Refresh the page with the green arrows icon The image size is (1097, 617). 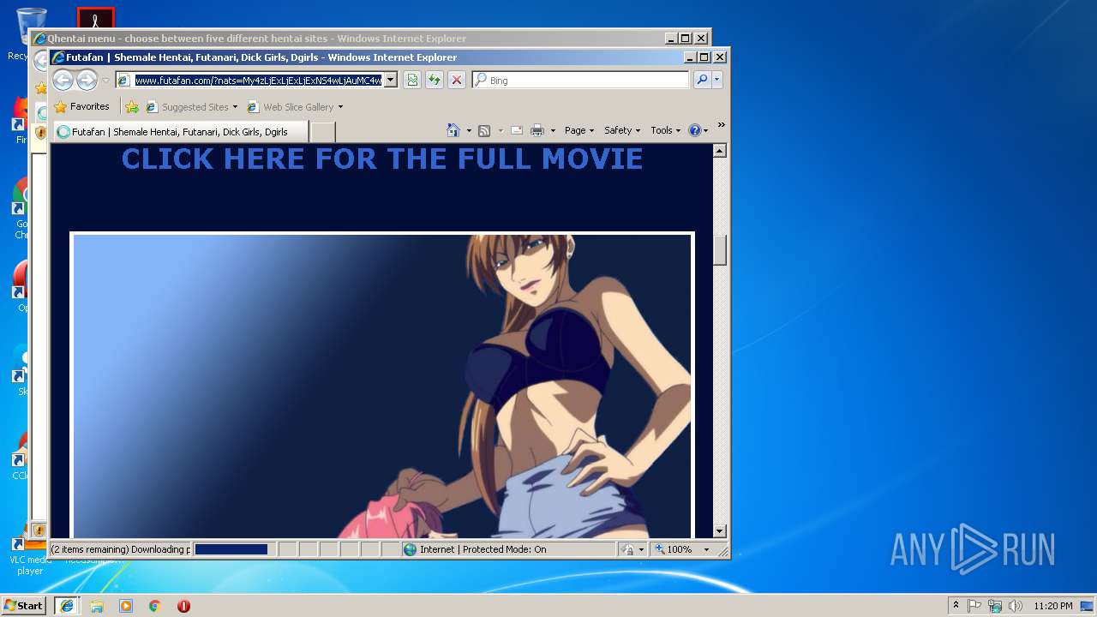tap(435, 80)
